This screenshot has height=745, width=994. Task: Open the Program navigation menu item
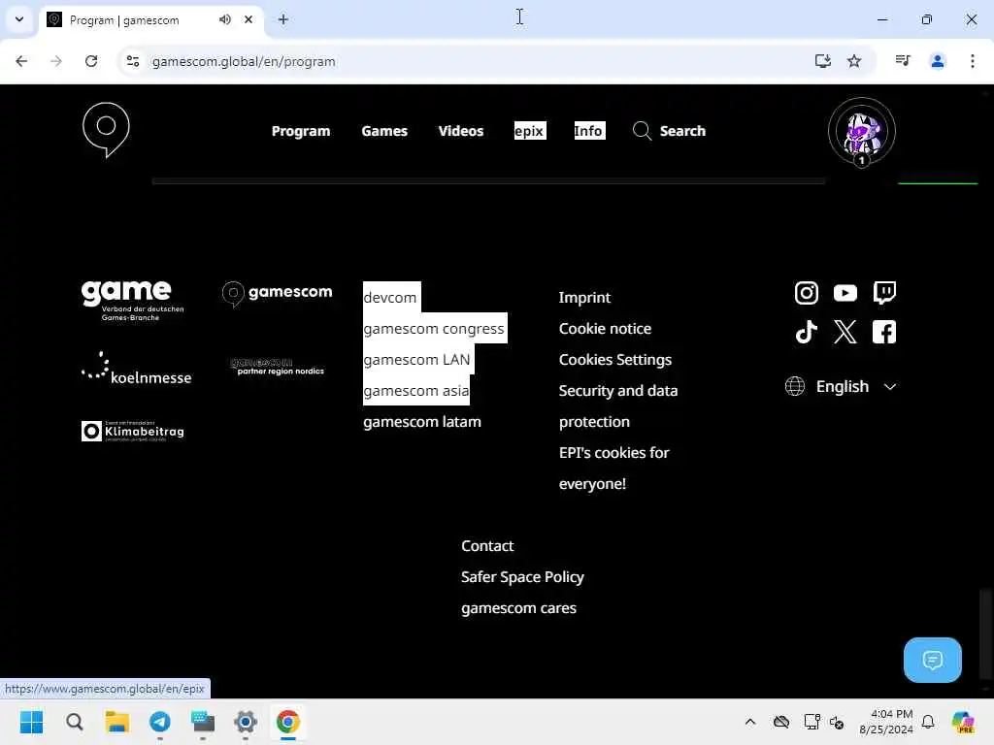pos(301,131)
